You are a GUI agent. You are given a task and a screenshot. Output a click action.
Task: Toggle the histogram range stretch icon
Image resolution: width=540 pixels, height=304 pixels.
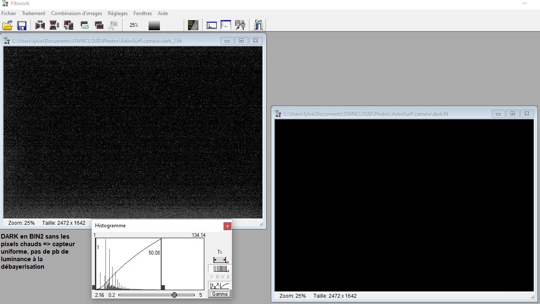point(220,260)
